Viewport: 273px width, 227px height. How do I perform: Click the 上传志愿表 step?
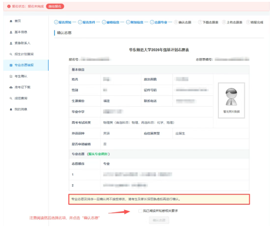click(234, 22)
